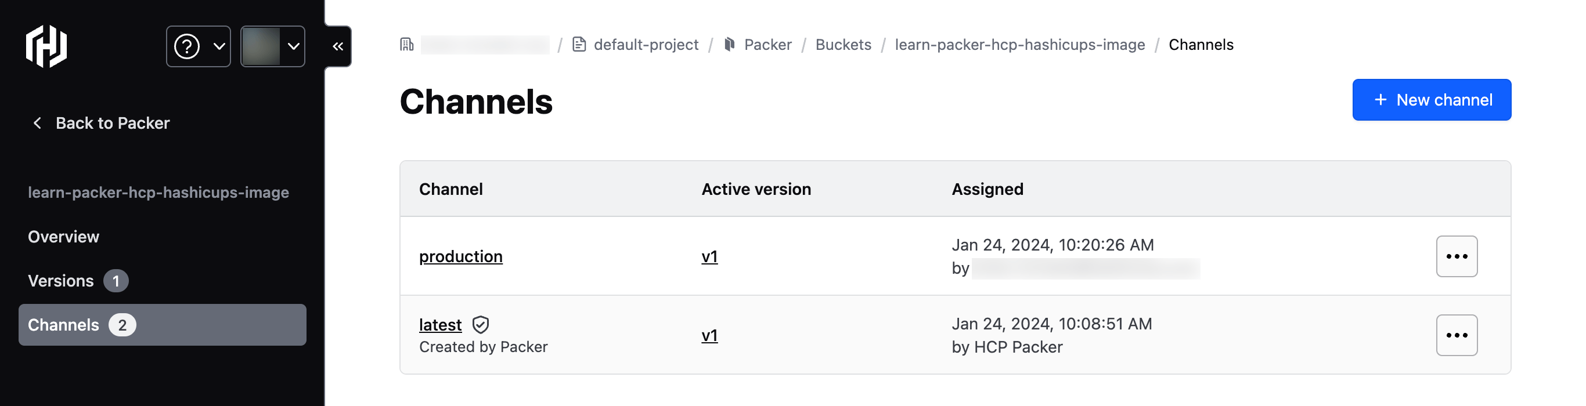1586x406 pixels.
Task: Click the back arrow beside Back to Packer
Action: click(x=37, y=123)
